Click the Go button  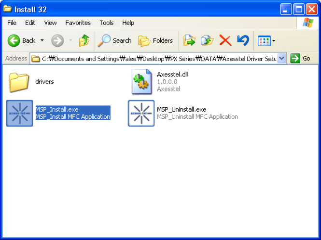pos(300,59)
